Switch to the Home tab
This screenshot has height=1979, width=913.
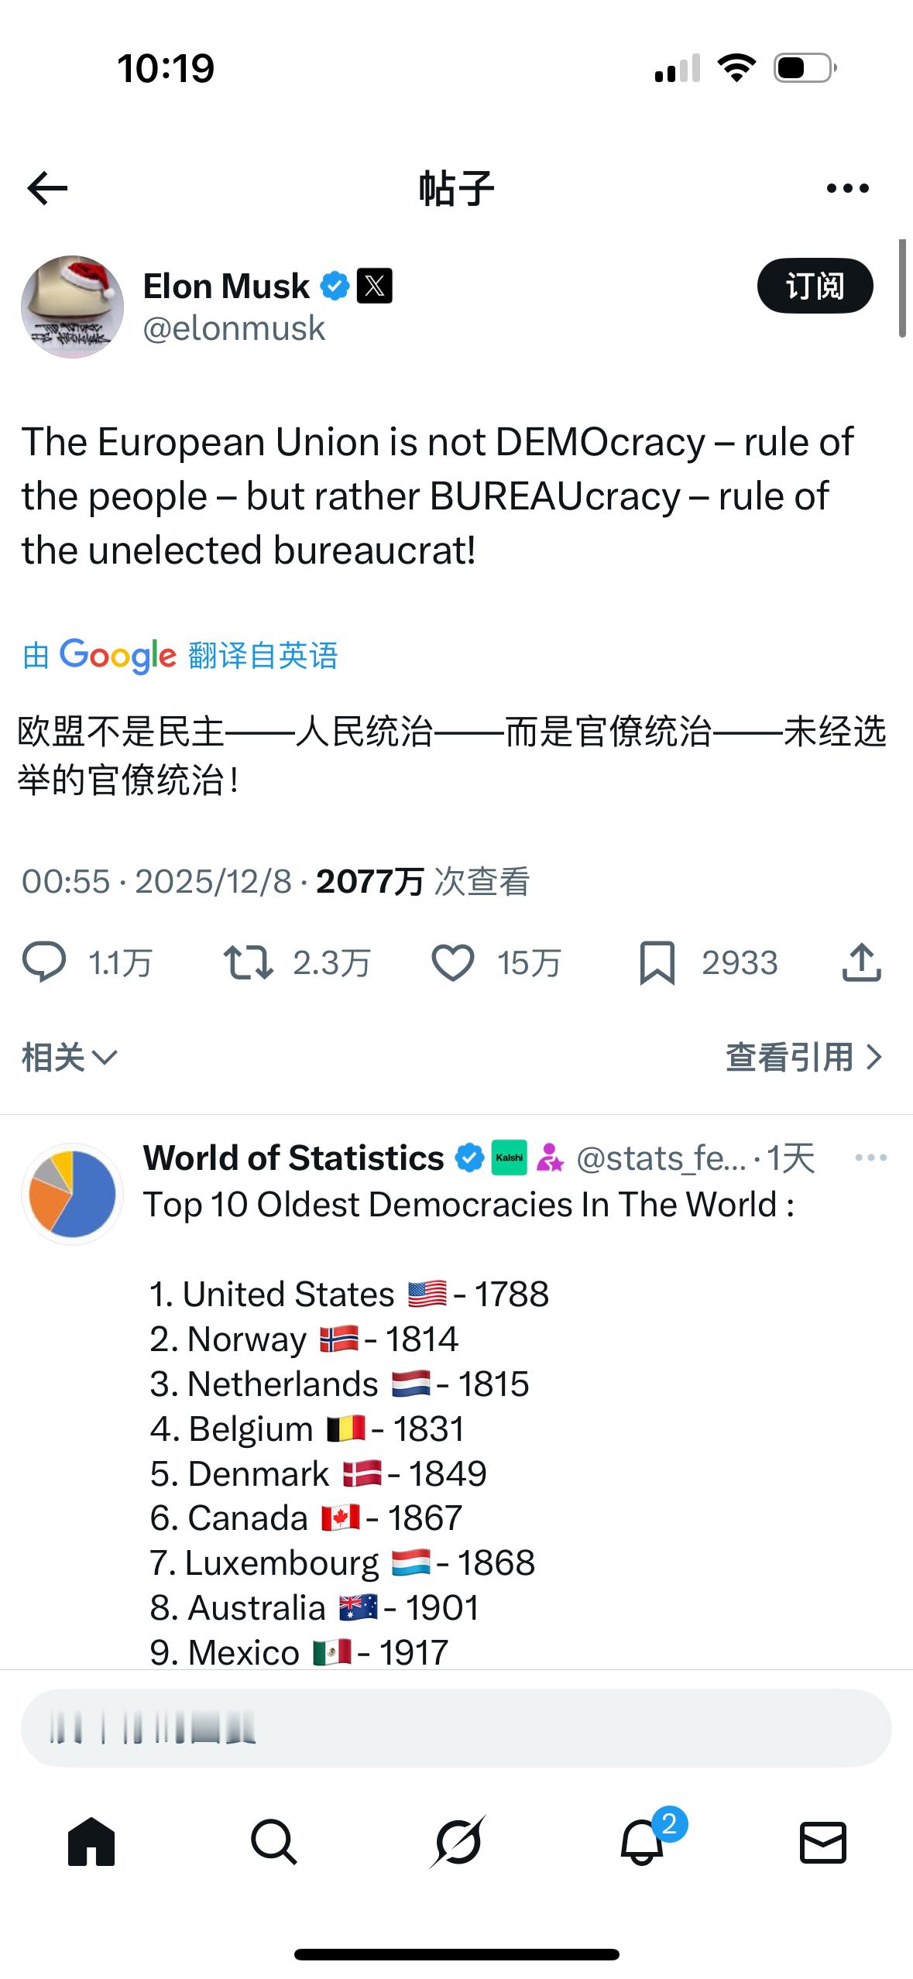click(91, 1841)
